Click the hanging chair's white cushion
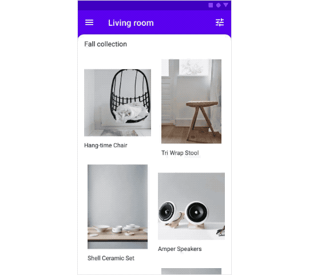309x275 pixels. tap(132, 112)
